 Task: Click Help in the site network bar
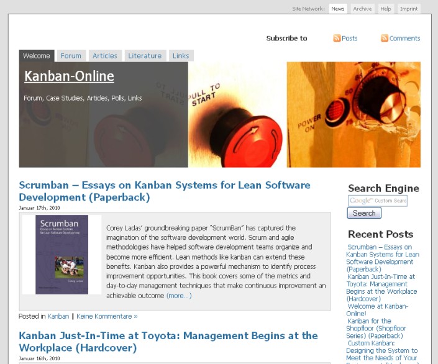coord(386,9)
